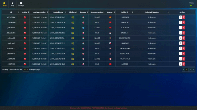The width and height of the screenshot is (197, 110).
Task: Click the green Online indicator in header
Action: 191,5
